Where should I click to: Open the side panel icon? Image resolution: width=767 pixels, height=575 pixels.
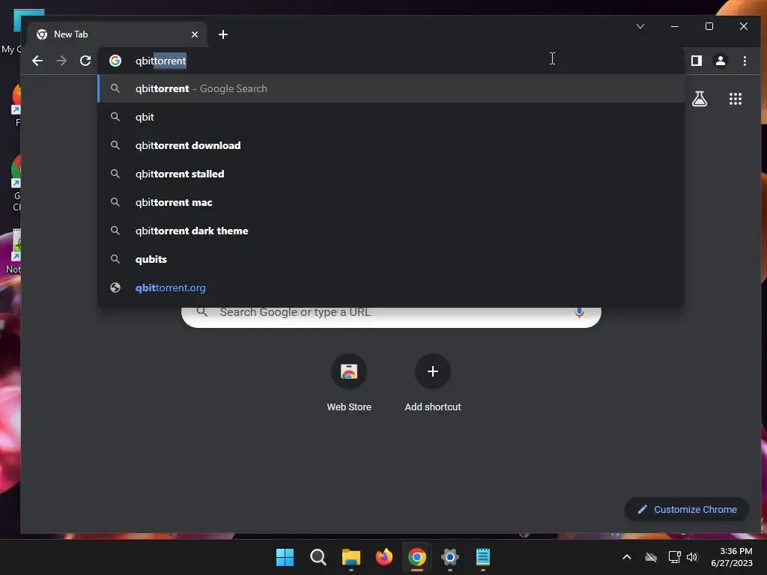click(696, 61)
